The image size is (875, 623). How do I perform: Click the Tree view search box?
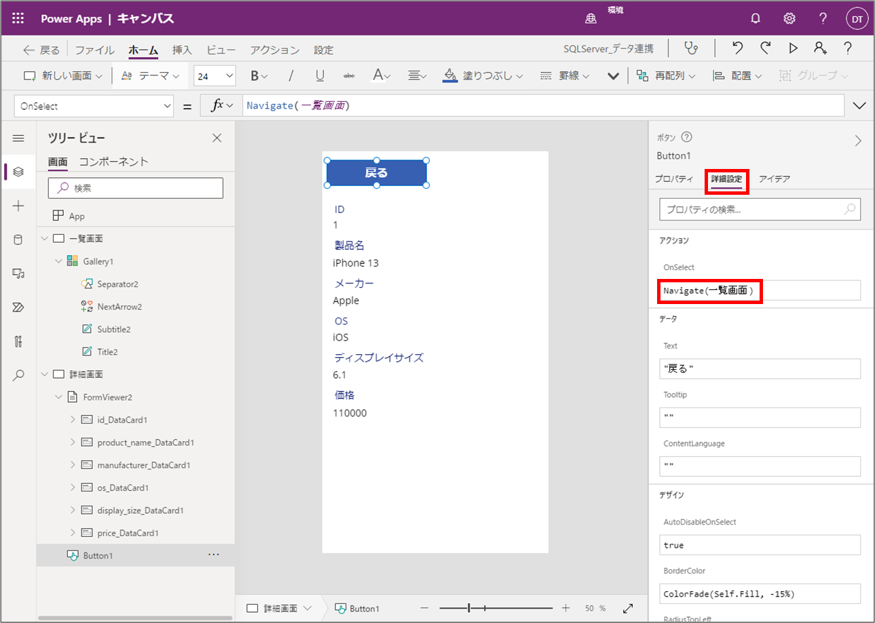136,188
